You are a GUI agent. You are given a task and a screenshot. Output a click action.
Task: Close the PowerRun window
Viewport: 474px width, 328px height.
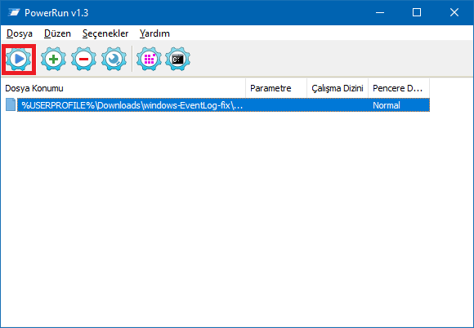[x=454, y=13]
